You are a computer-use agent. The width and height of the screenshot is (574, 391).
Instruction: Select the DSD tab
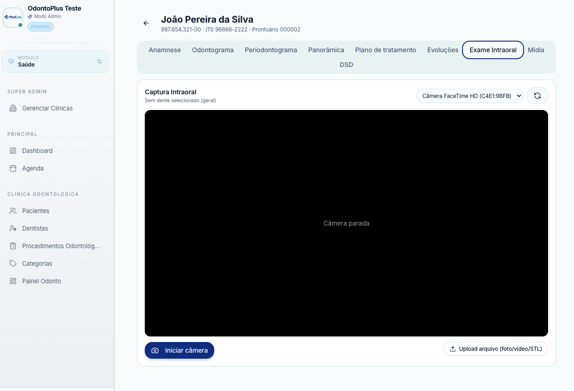(x=346, y=65)
